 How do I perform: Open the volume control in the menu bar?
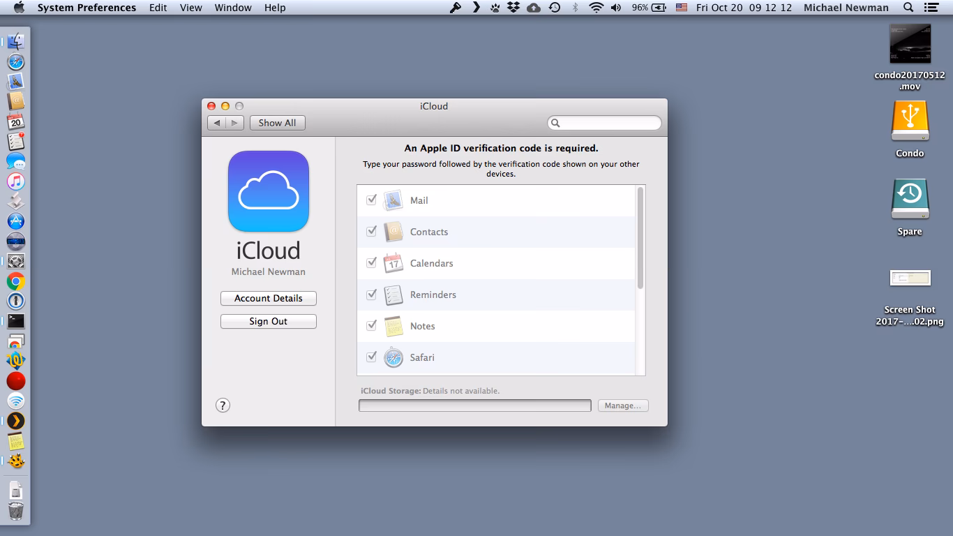point(616,8)
